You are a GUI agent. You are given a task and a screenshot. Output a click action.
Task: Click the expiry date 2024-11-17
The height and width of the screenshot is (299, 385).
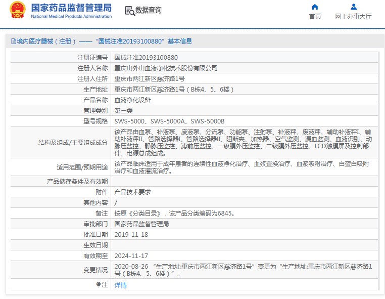pos(131,255)
